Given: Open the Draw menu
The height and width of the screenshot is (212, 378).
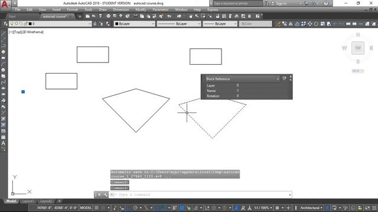Looking at the screenshot, I should 103,9.
